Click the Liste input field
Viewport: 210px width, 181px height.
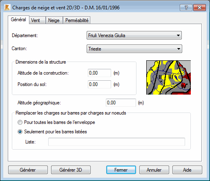click(116, 142)
